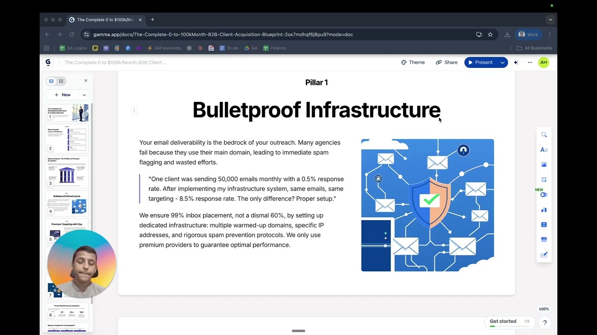Click the New card button
597x335 pixels.
tap(62, 95)
